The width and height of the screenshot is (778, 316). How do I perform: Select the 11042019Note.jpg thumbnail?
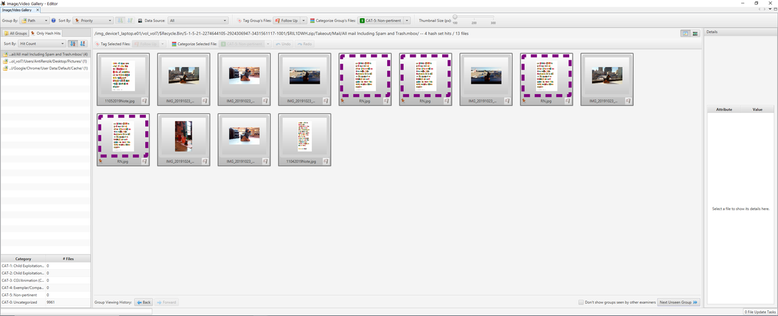click(x=304, y=140)
